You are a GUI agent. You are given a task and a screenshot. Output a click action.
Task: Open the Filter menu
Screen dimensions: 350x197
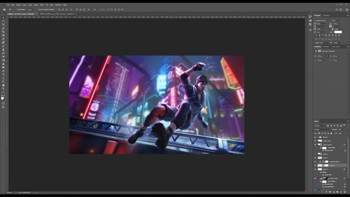click(x=42, y=5)
